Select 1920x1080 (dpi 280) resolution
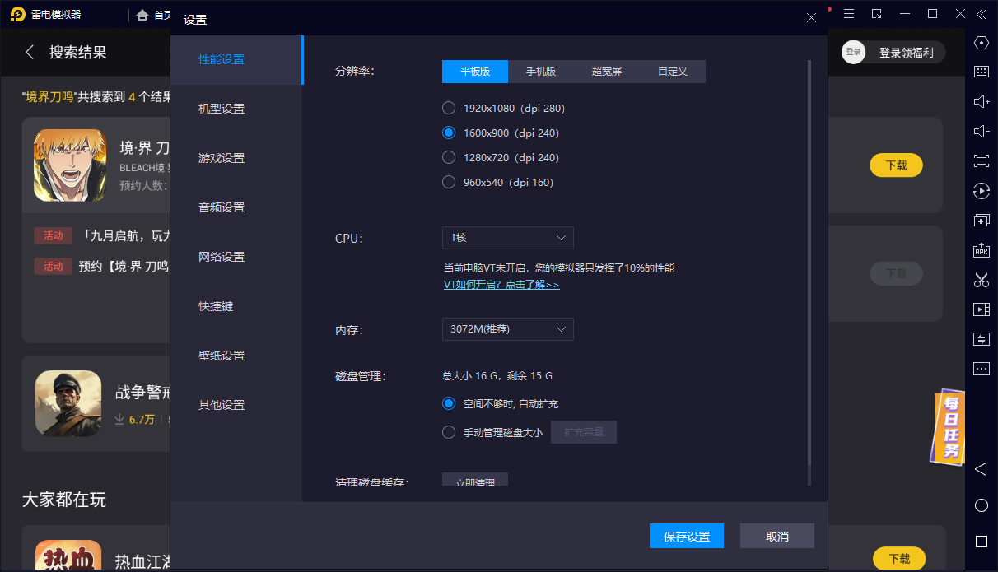This screenshot has height=572, width=998. click(x=449, y=108)
